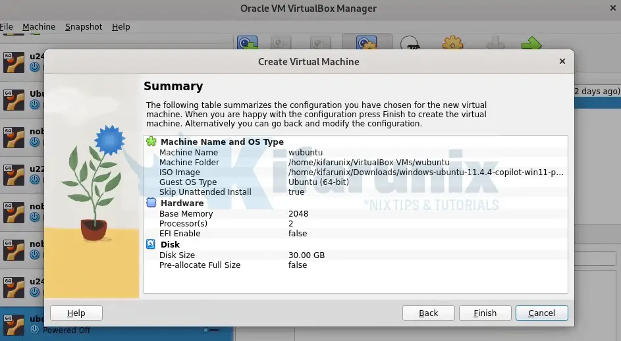Image resolution: width=621 pixels, height=341 pixels.
Task: Click the value true for Skip Unattended Install
Action: pyautogui.click(x=296, y=192)
